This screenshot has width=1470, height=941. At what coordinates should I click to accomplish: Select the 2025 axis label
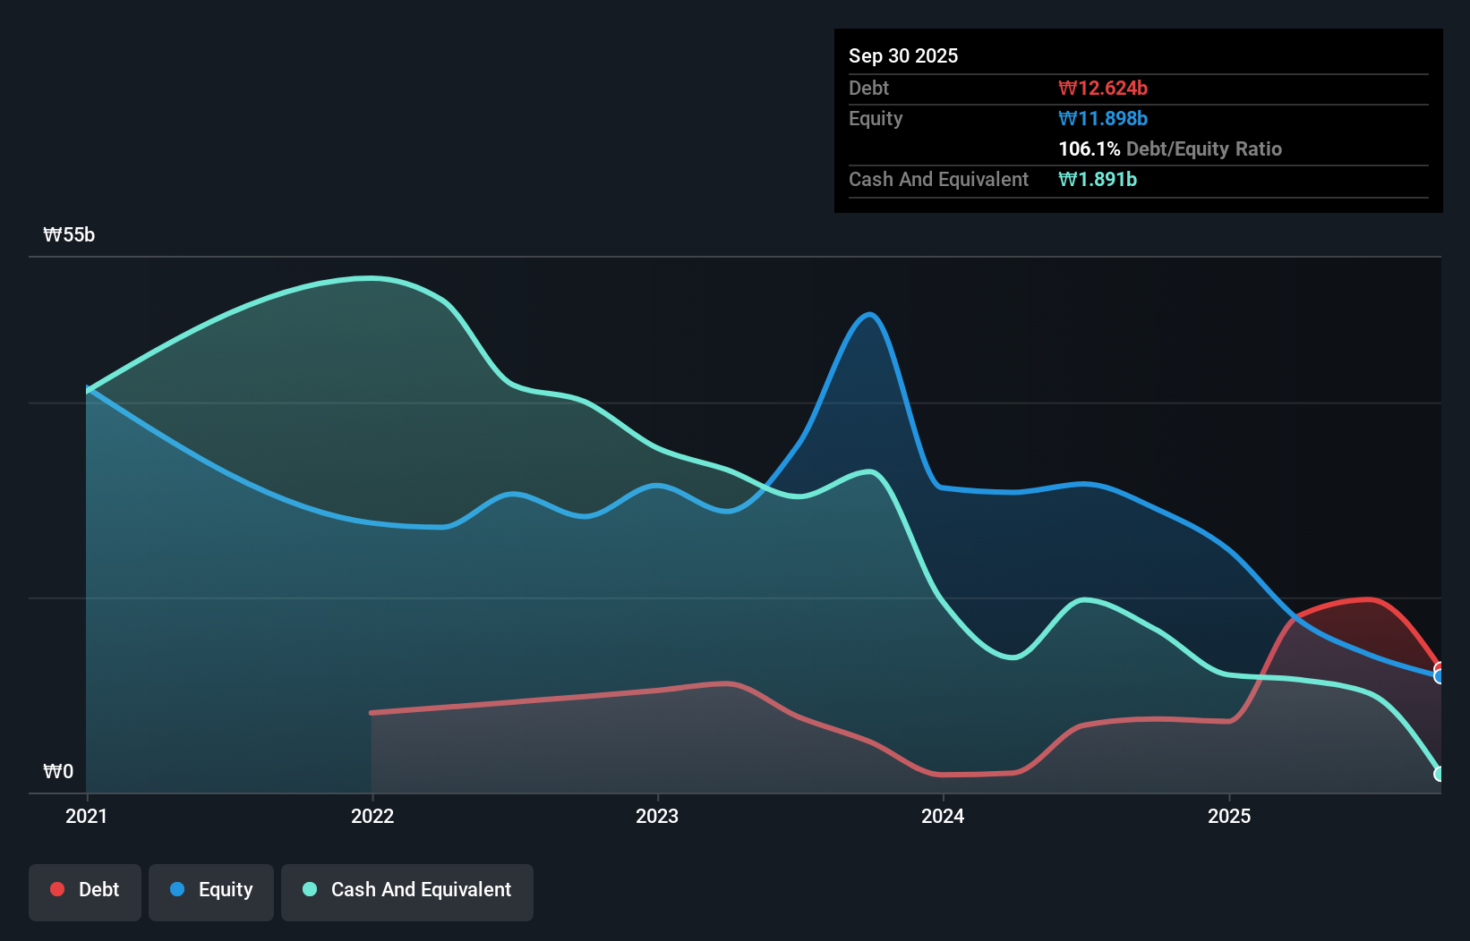coord(1229,816)
